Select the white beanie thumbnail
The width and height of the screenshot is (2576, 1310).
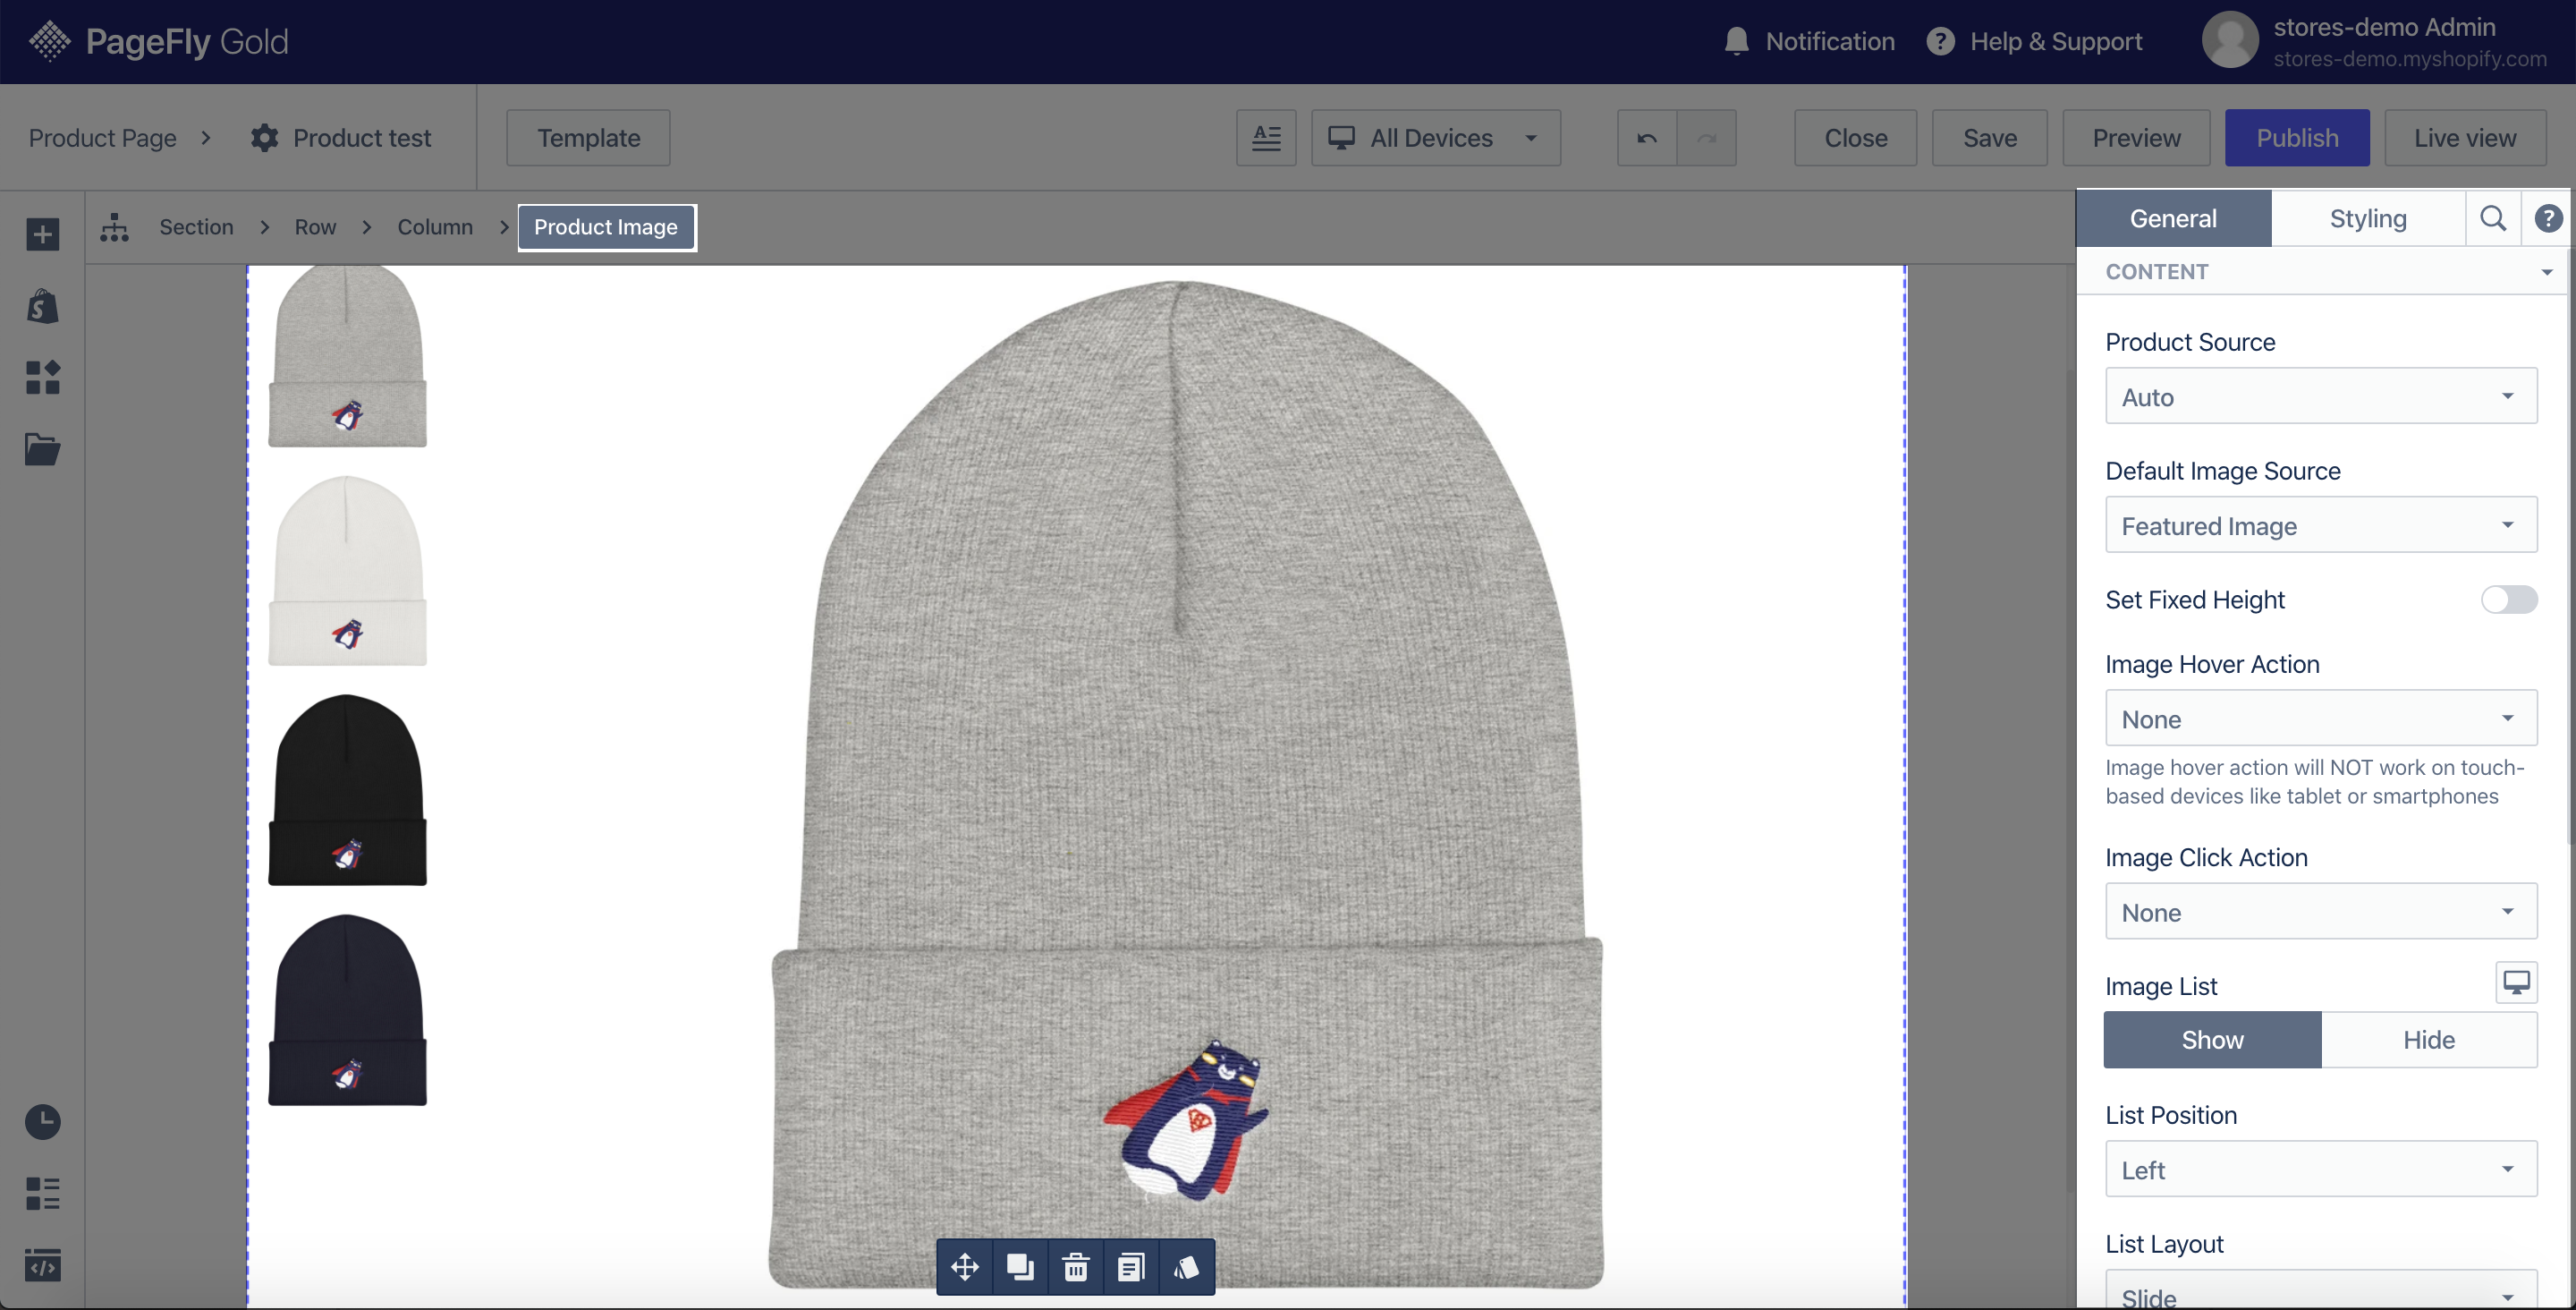[347, 570]
